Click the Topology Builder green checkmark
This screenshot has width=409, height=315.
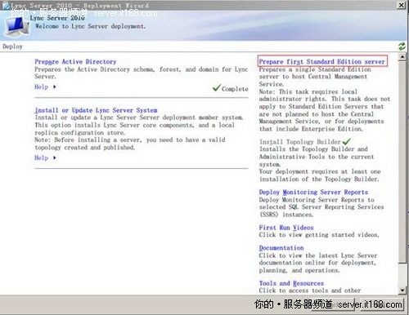346,141
